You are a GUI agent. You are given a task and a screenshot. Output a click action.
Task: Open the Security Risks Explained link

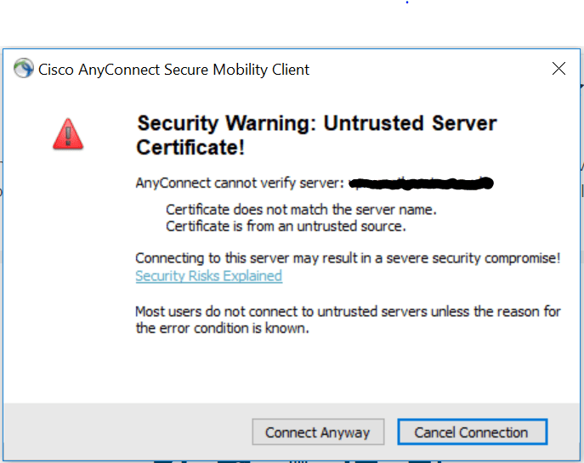(208, 276)
